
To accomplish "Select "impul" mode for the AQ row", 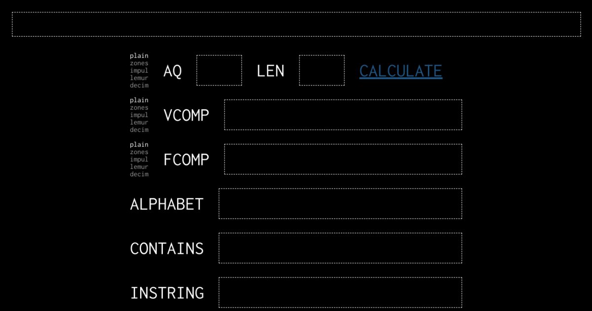I will (139, 71).
